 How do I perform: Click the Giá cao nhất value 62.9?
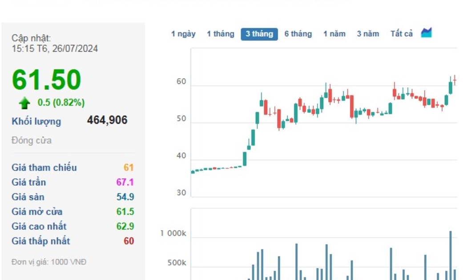125,226
